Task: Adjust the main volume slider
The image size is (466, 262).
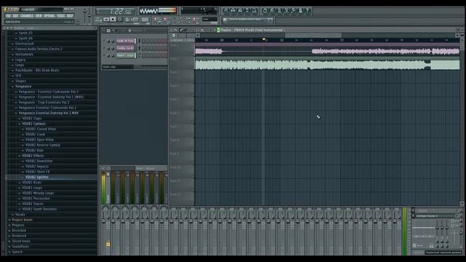Action: tap(84, 15)
